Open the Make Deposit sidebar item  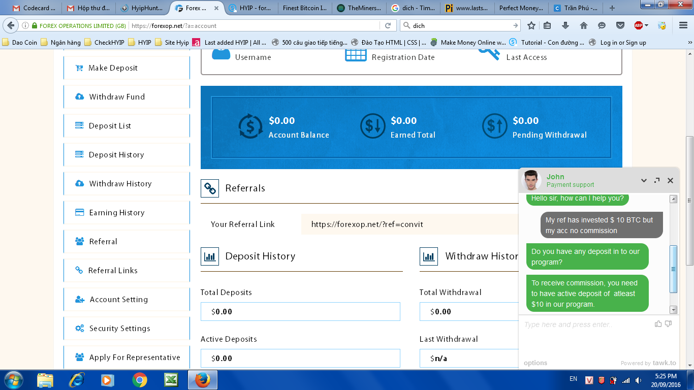(127, 68)
